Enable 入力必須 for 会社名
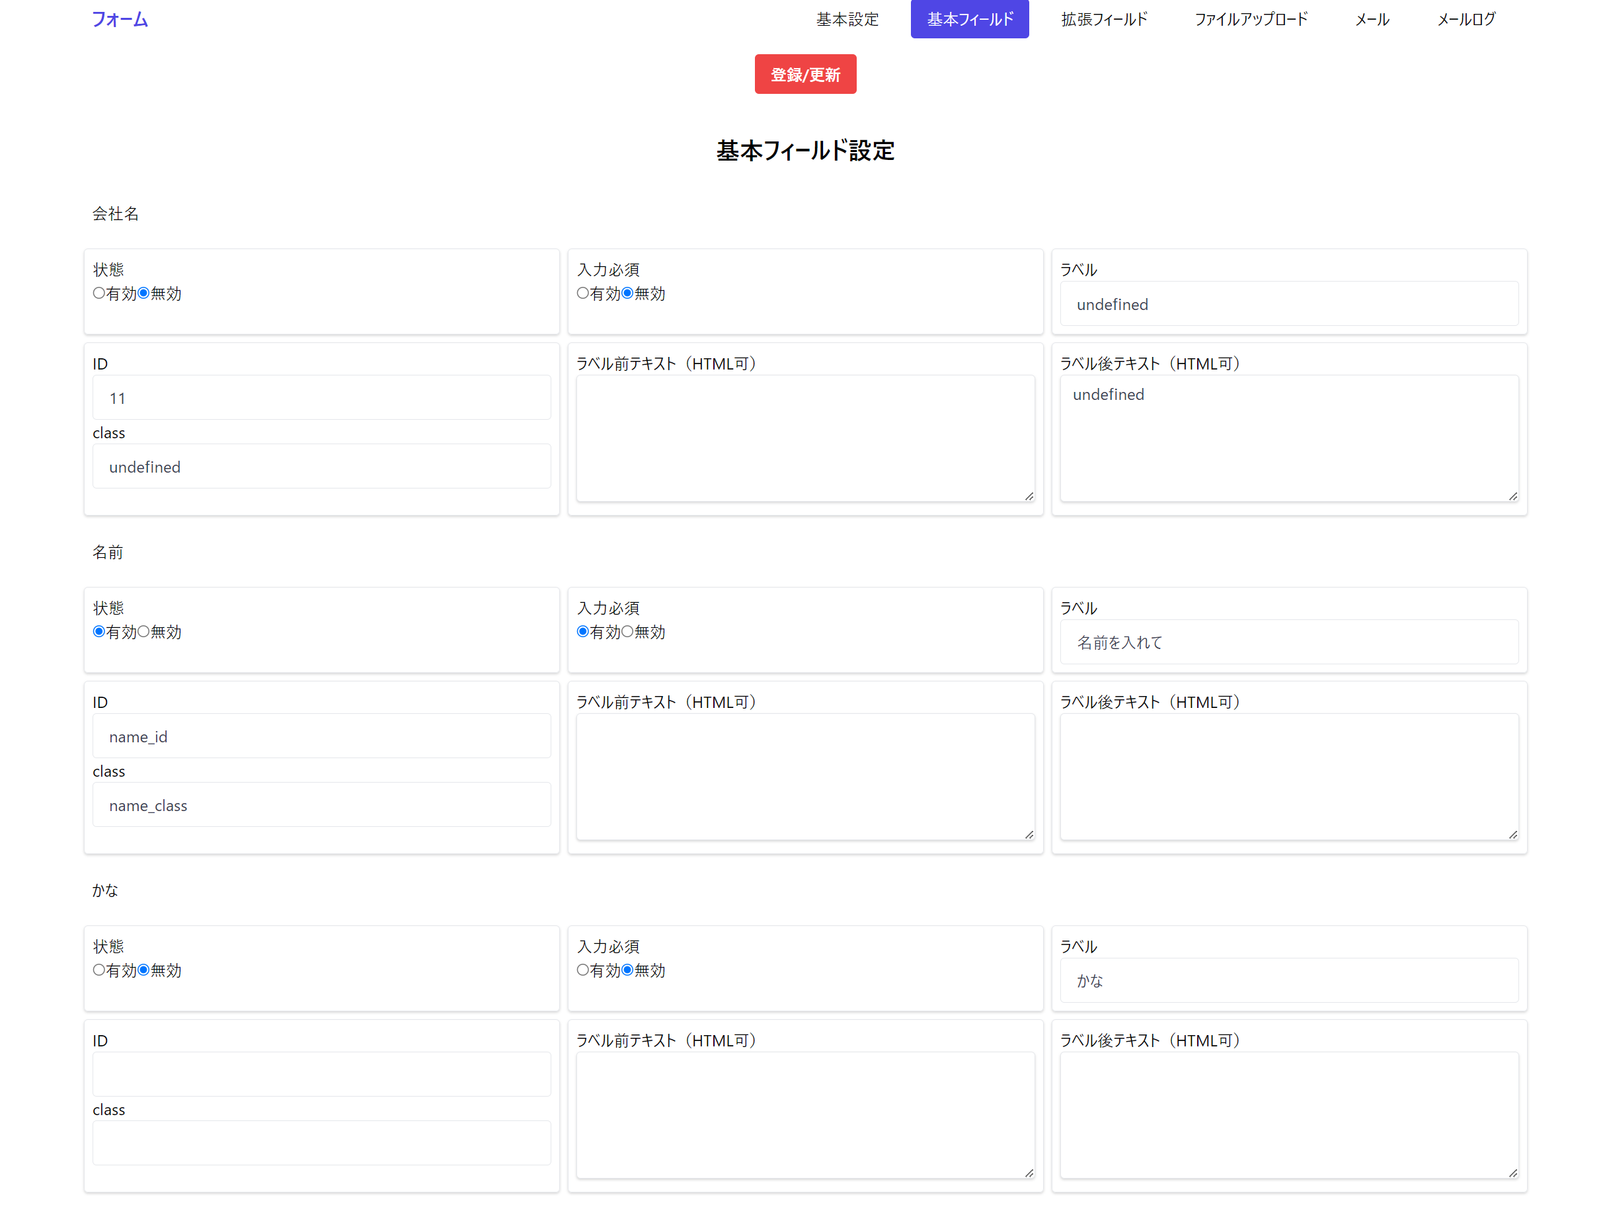The width and height of the screenshot is (1607, 1207). click(x=582, y=293)
